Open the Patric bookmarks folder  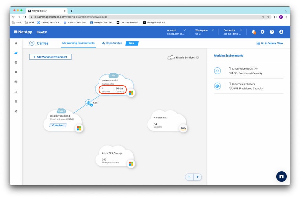click(x=17, y=22)
